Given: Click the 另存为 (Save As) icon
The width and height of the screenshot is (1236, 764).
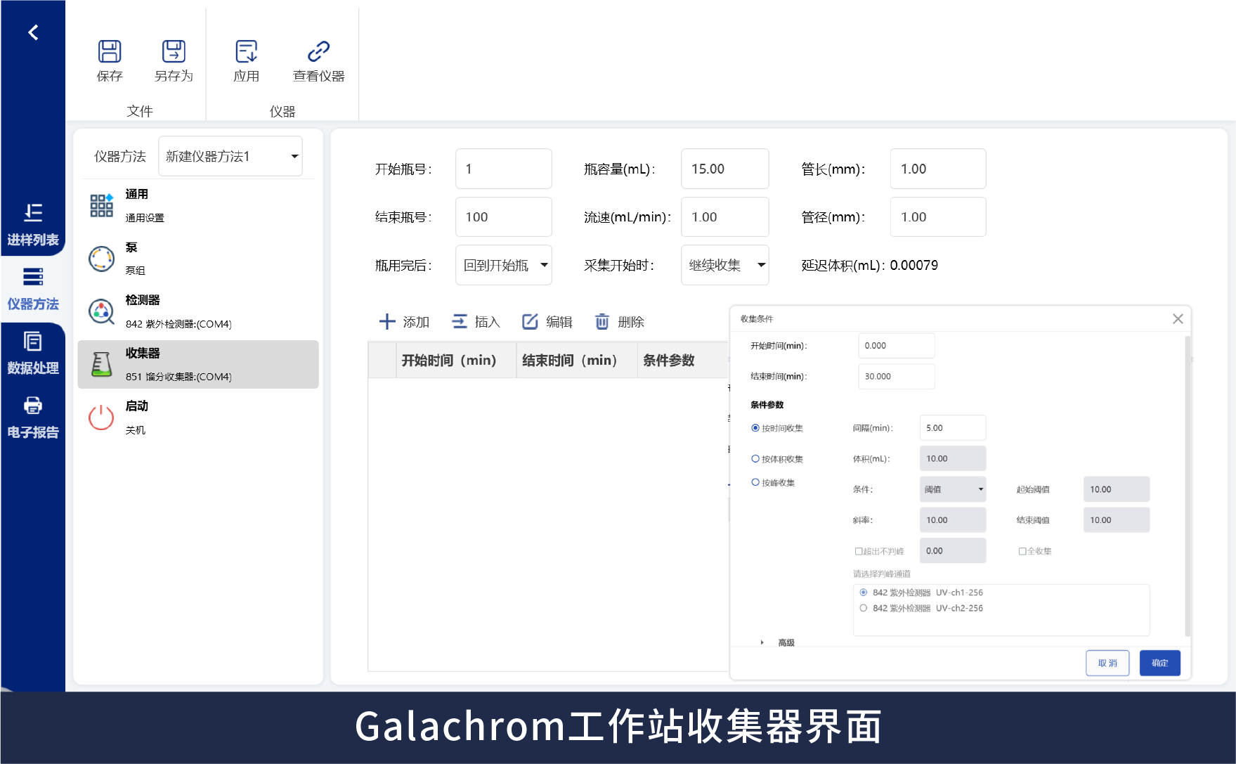Looking at the screenshot, I should pos(174,52).
